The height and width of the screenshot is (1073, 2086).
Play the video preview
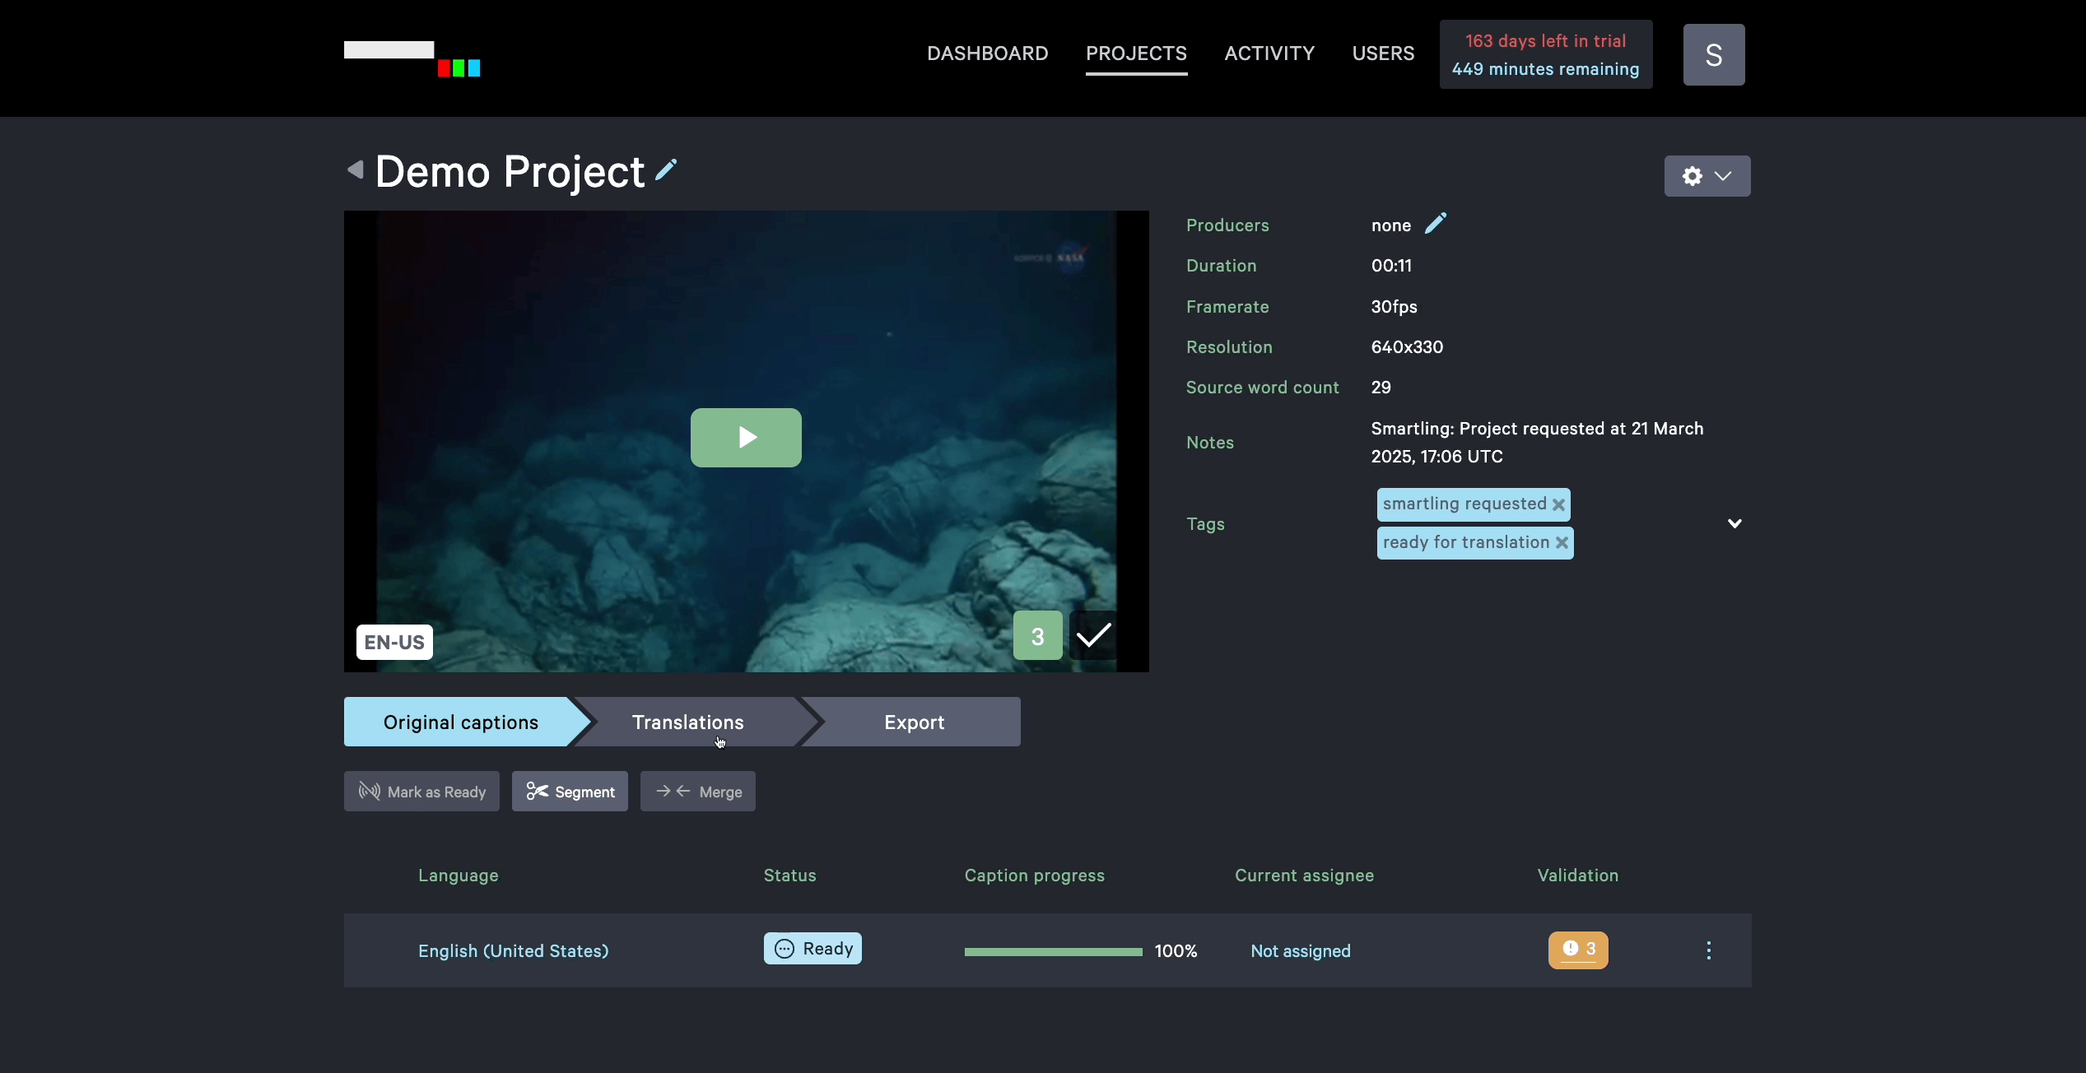coord(746,438)
